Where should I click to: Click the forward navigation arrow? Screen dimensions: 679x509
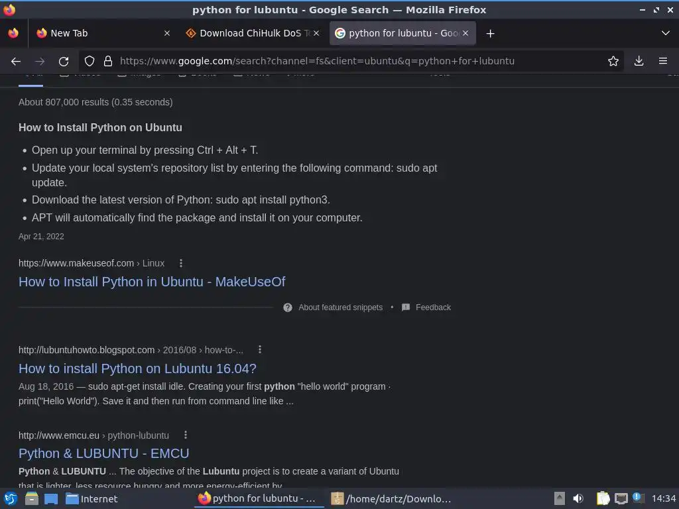(x=40, y=61)
